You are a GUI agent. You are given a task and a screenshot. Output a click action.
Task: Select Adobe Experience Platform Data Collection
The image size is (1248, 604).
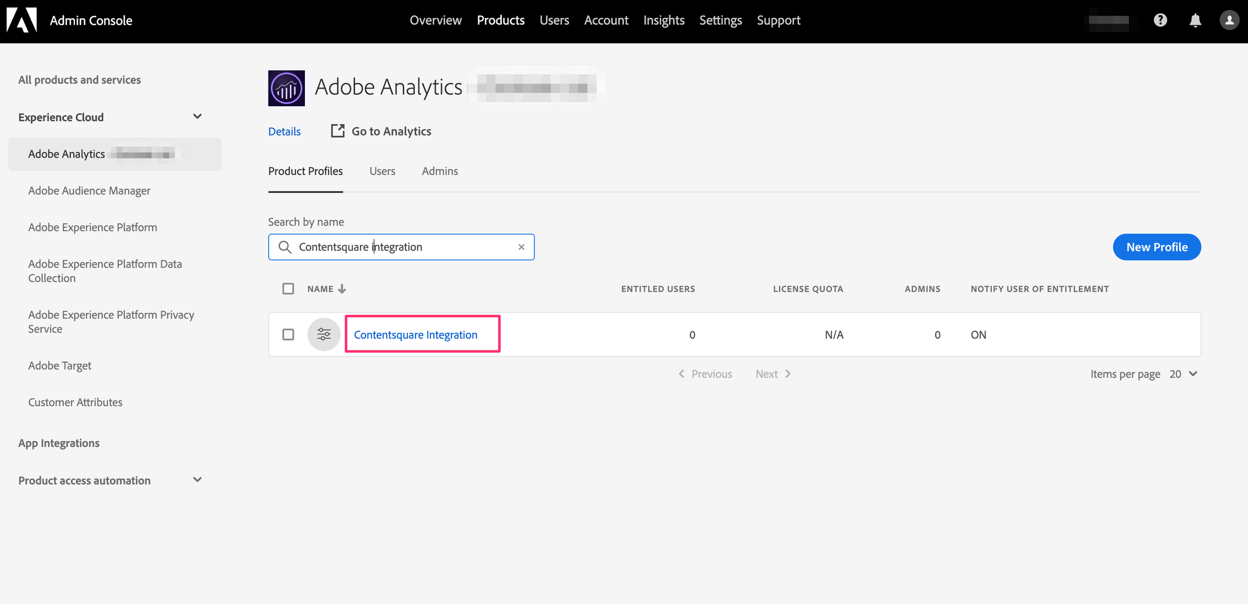(x=105, y=271)
